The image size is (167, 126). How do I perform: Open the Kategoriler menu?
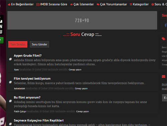point(139,4)
